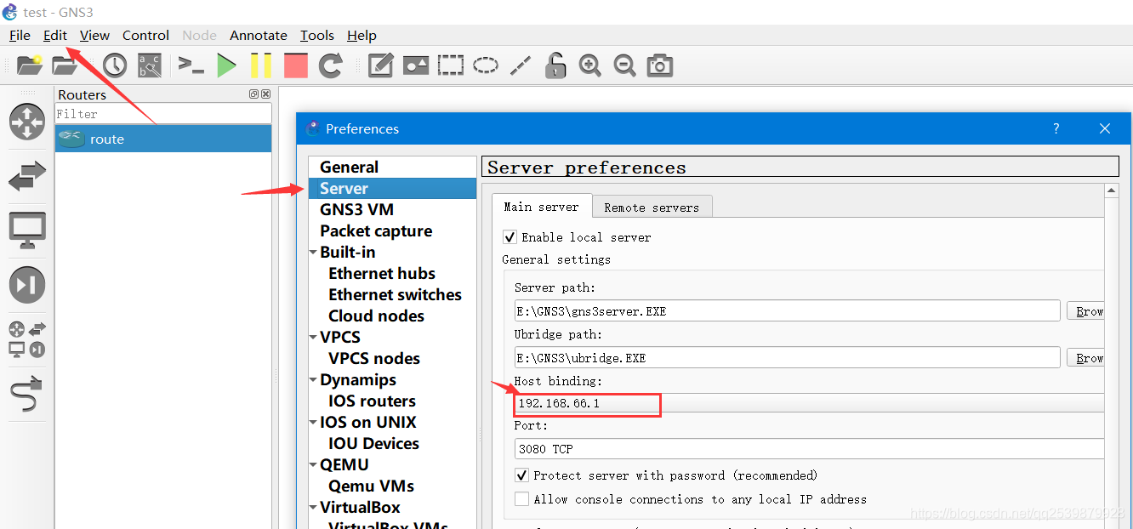
Task: Open the Control menu
Action: pyautogui.click(x=145, y=35)
